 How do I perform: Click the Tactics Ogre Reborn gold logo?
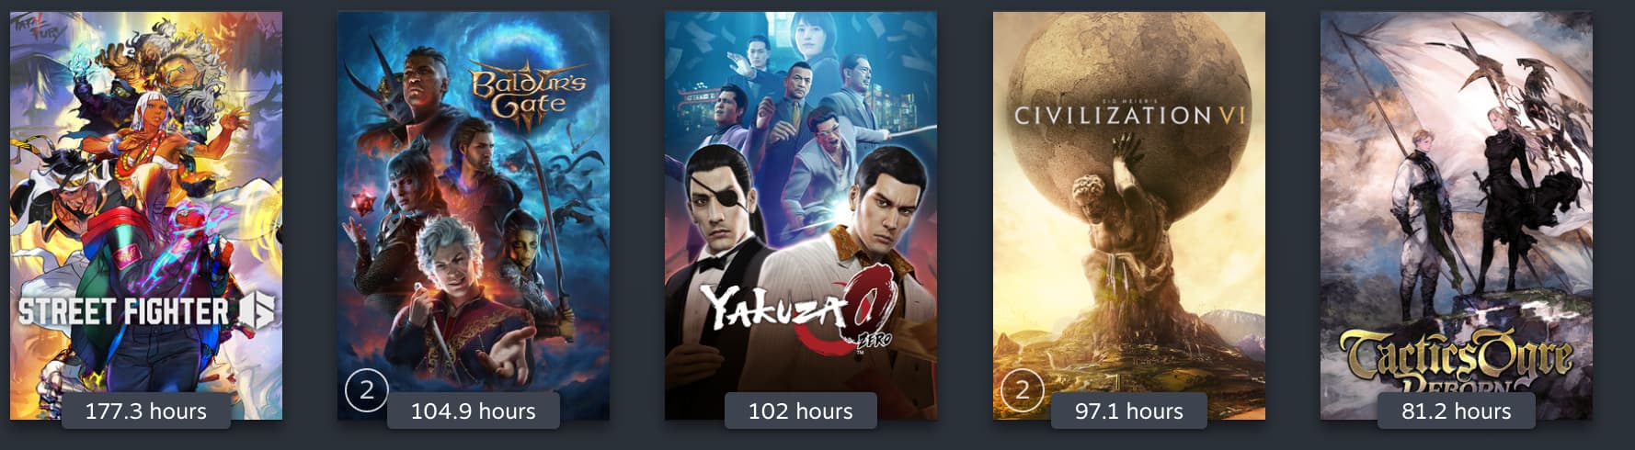pos(1456,360)
